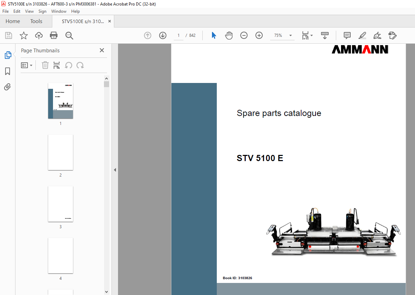Open the Sign document pen tool

(x=377, y=35)
